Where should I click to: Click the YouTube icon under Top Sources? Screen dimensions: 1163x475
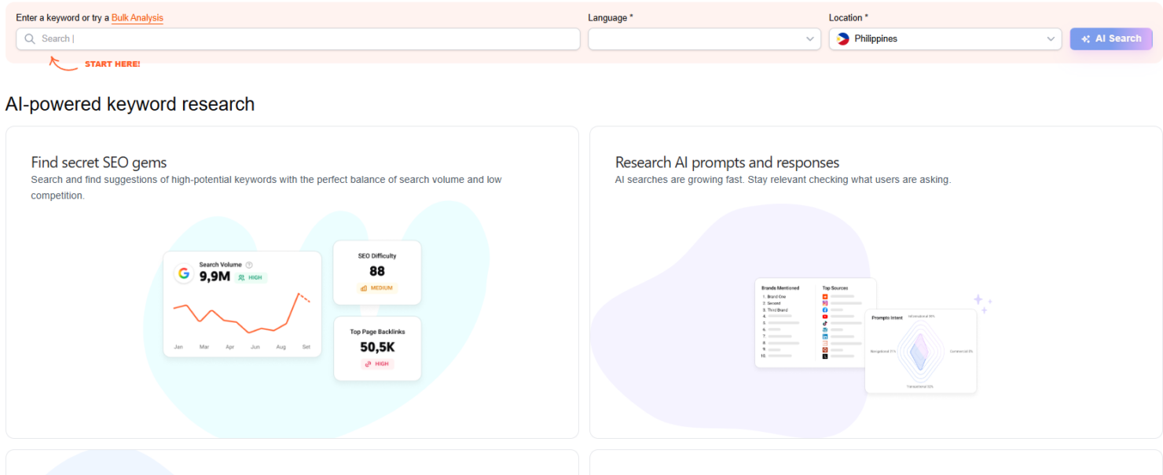point(825,316)
